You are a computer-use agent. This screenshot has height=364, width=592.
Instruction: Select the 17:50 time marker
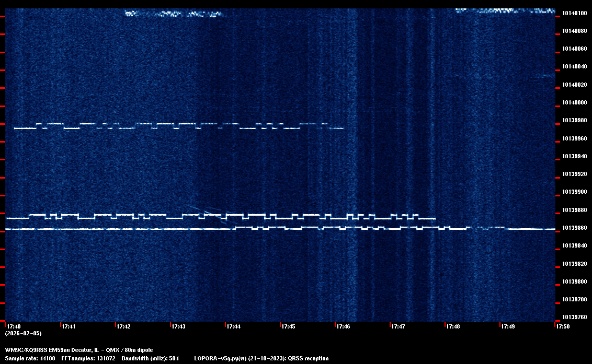[563, 327]
